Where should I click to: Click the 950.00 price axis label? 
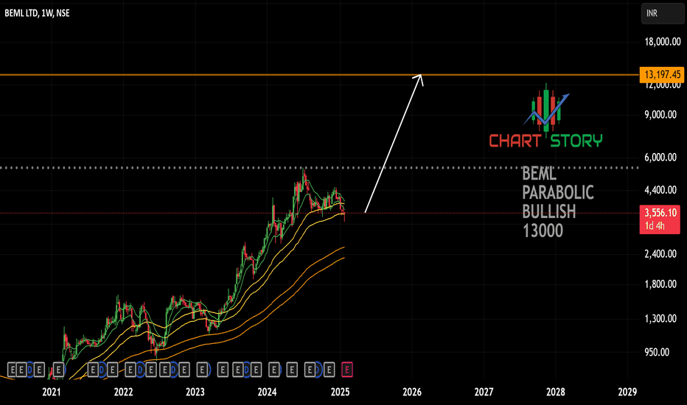click(656, 352)
